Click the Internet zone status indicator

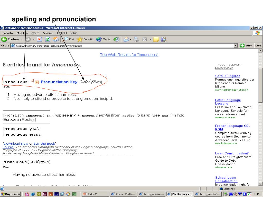pyautogui.click(x=227, y=189)
